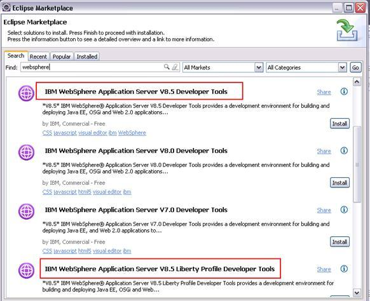
Task: Click the info icon for V8.0 Developer Tools
Action: pos(344,150)
